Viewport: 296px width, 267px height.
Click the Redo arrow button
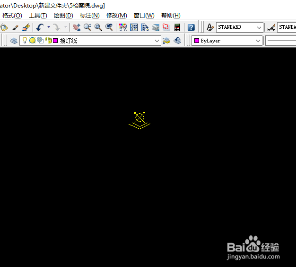point(56,27)
